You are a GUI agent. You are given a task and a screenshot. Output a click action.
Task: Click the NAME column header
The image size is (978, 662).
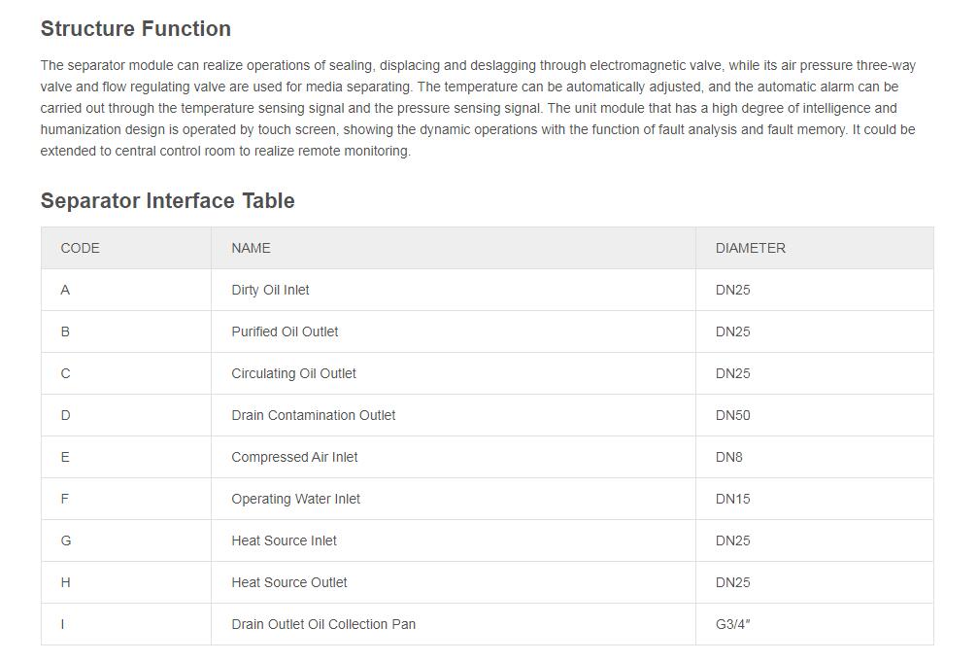click(251, 248)
